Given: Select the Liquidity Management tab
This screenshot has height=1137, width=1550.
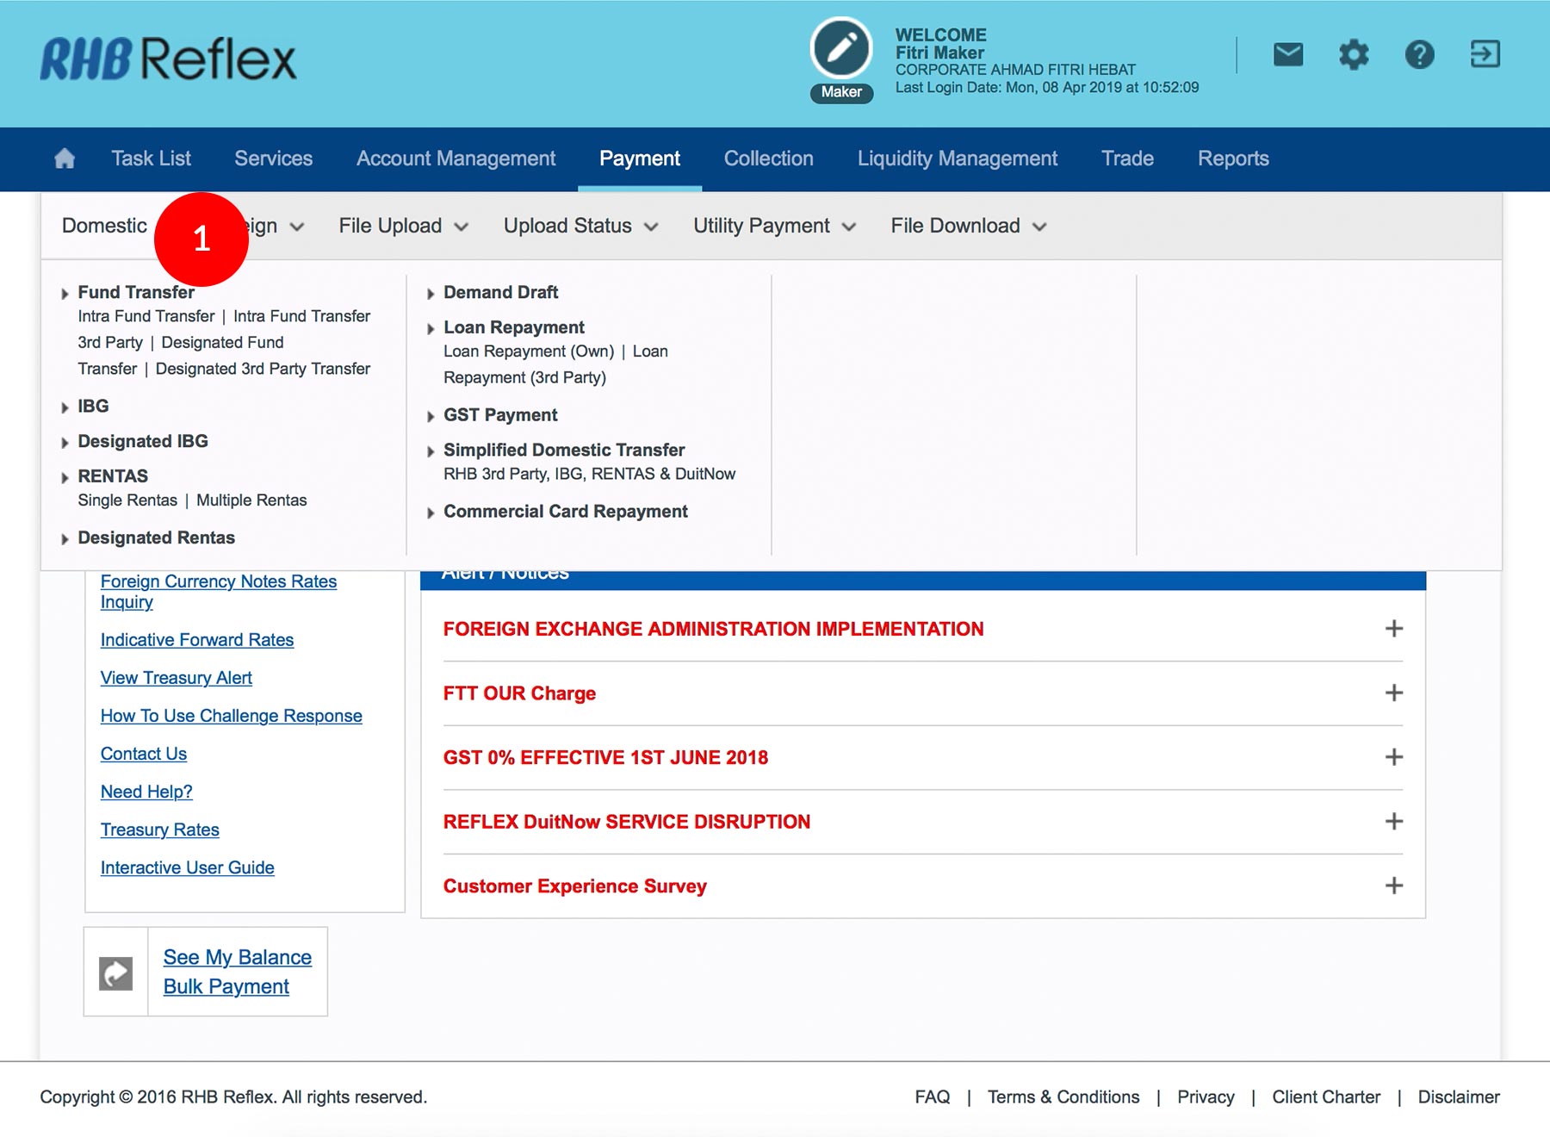Looking at the screenshot, I should (x=957, y=158).
